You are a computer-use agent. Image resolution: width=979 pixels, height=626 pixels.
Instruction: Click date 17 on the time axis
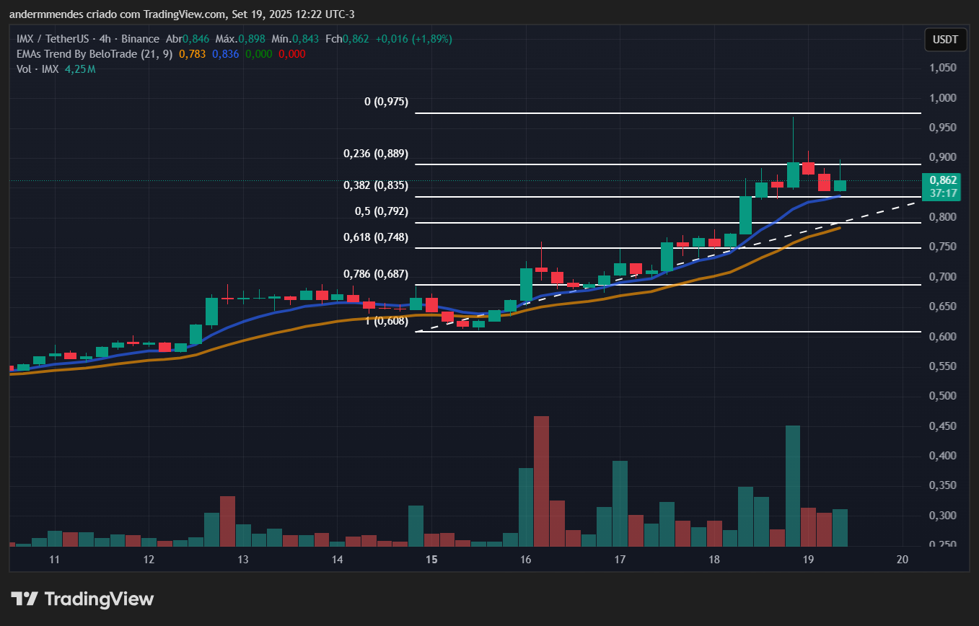(x=620, y=560)
